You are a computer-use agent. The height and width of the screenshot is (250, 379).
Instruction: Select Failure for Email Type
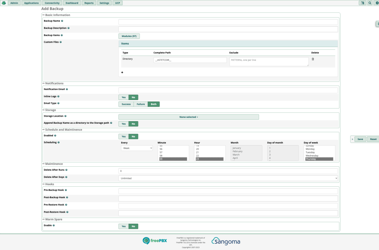141,104
